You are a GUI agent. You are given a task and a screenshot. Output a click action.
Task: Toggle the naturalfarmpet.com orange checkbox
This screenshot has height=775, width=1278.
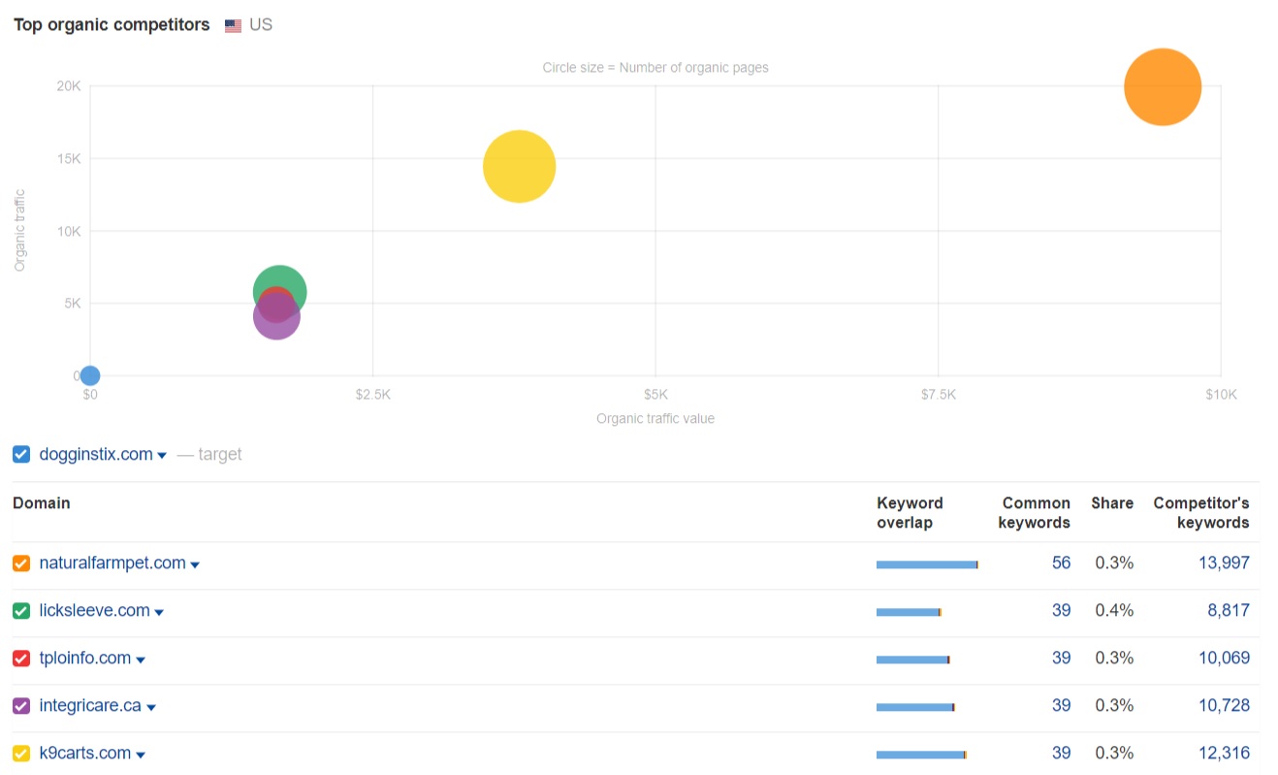pyautogui.click(x=21, y=564)
